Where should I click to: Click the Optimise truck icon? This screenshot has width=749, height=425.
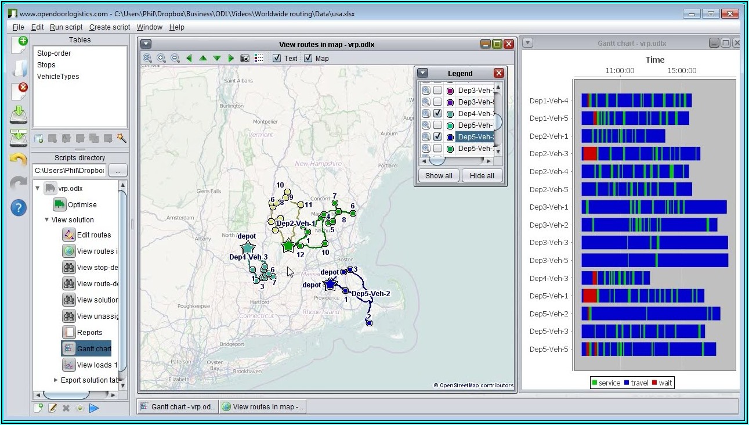click(x=60, y=204)
